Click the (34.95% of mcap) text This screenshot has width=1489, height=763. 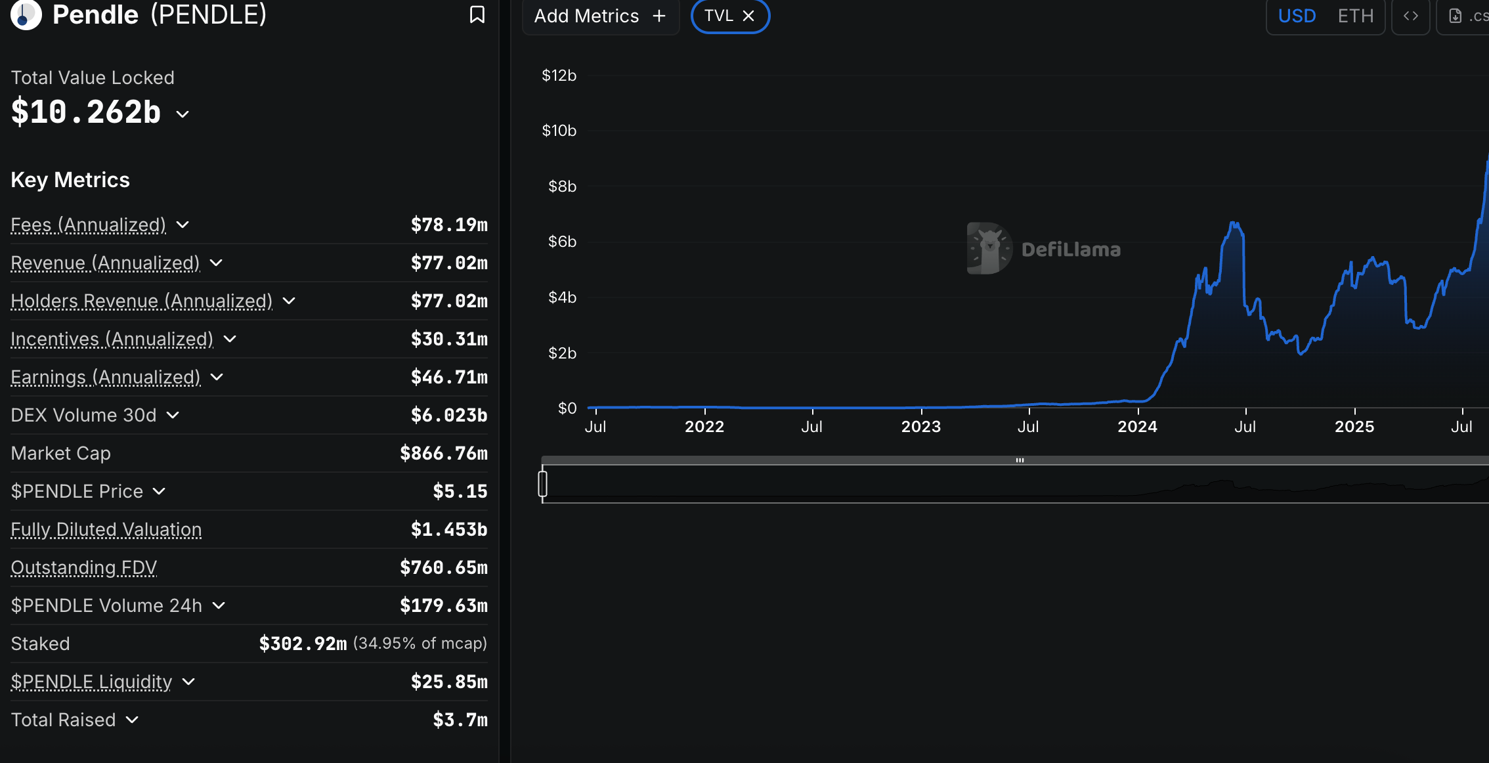tap(420, 643)
